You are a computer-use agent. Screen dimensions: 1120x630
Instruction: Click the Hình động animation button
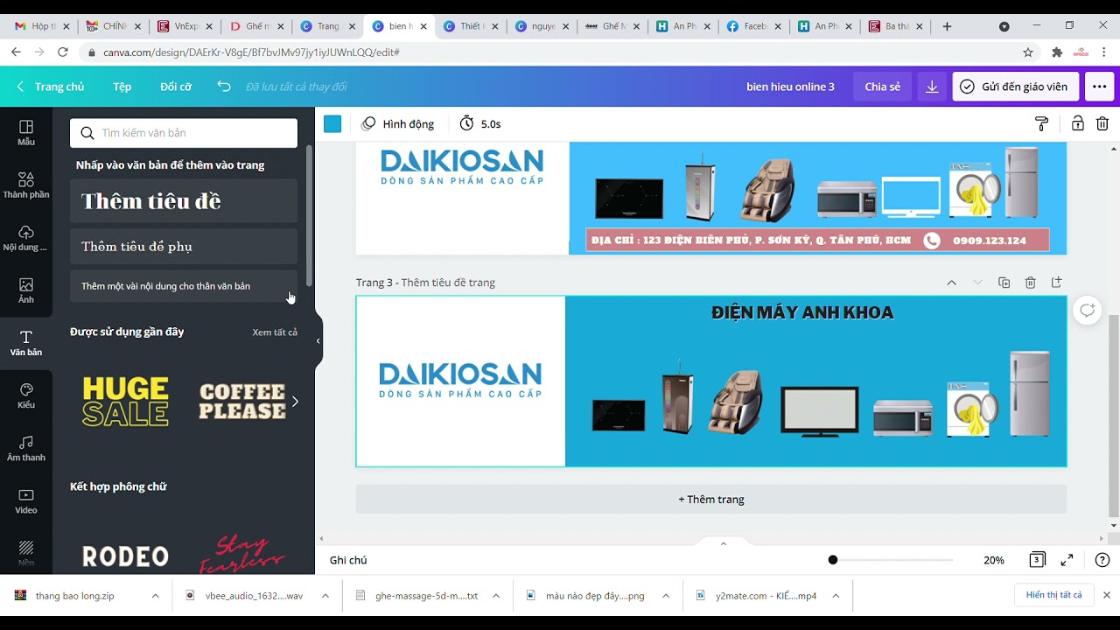(397, 123)
